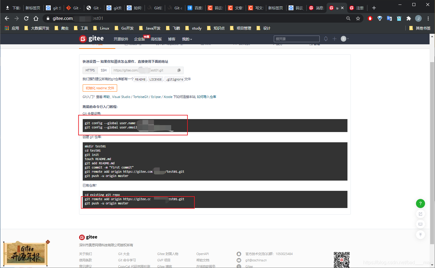Select the HTTPS protocol option

tap(90, 70)
